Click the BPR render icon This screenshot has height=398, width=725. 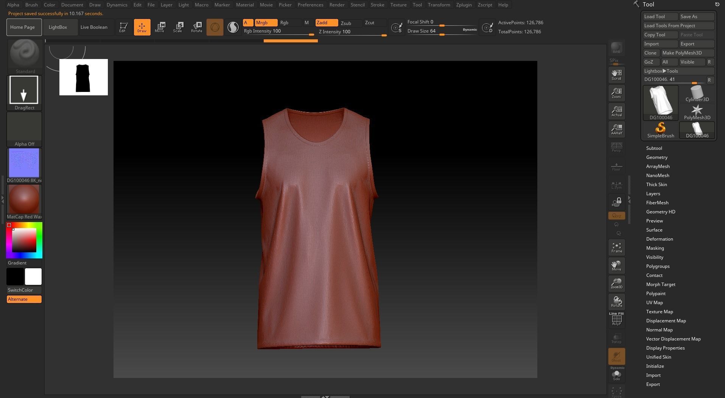pos(616,48)
